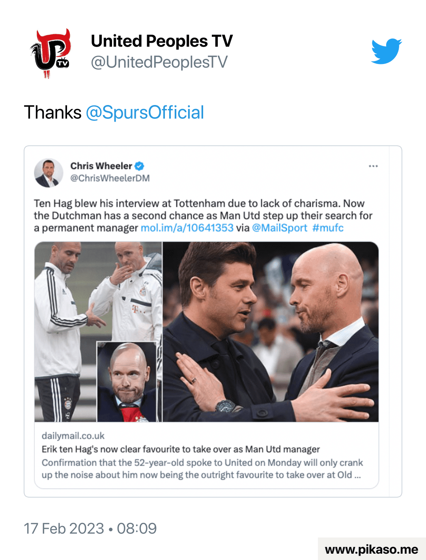The image size is (426, 560).
Task: Open the three-dot more options menu
Action: 373,166
